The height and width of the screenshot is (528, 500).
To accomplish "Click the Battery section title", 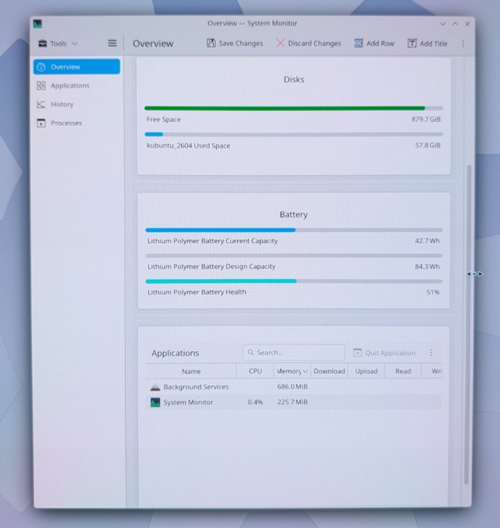I will 294,214.
